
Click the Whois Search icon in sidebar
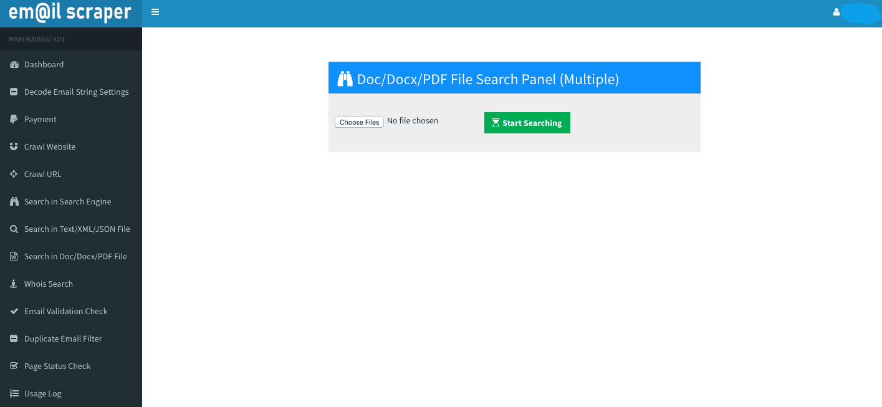coord(14,284)
